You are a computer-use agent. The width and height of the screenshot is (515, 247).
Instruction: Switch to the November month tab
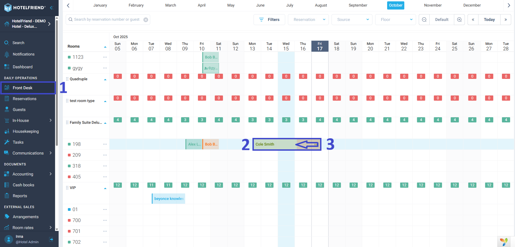[x=433, y=5]
